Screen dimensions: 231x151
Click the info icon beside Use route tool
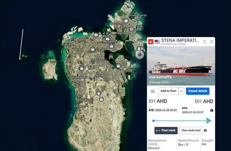[x=205, y=130]
